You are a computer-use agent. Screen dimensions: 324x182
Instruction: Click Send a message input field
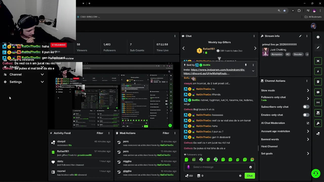pyautogui.click(x=219, y=167)
